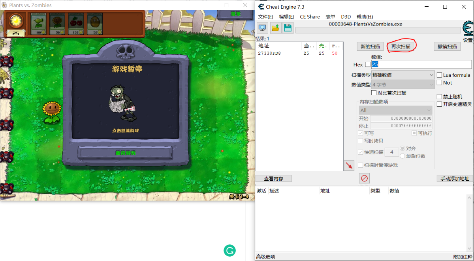Click the red value 50 in results
The width and height of the screenshot is (474, 261).
tap(335, 53)
